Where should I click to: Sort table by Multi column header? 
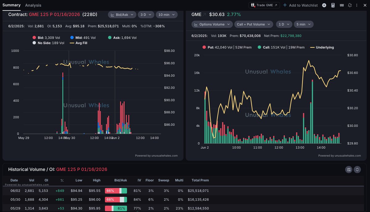pyautogui.click(x=179, y=180)
